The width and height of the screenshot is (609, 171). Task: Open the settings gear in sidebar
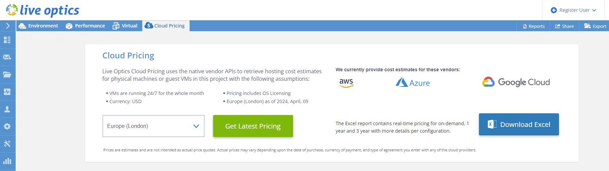click(7, 127)
